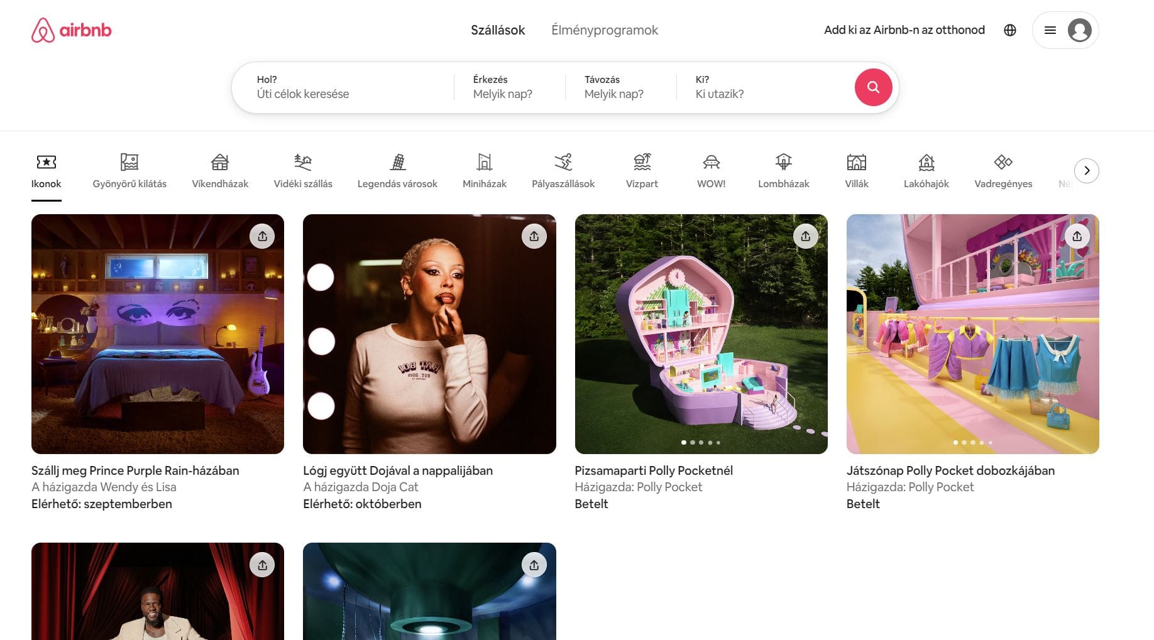1154x640 pixels.
Task: Select the Ikonok category tab
Action: click(47, 170)
